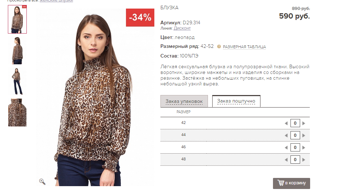The height and width of the screenshot is (194, 348).
Task: Show the side-view blouse thumbnail
Action: 17,50
